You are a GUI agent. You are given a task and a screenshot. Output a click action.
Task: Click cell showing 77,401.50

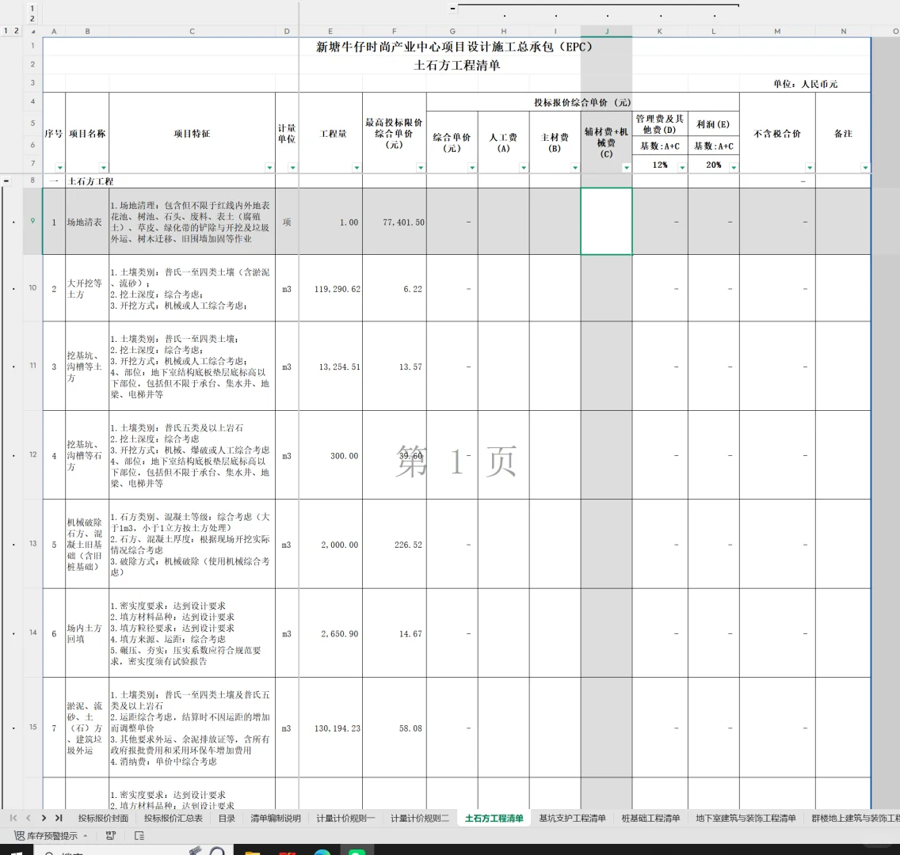point(395,222)
